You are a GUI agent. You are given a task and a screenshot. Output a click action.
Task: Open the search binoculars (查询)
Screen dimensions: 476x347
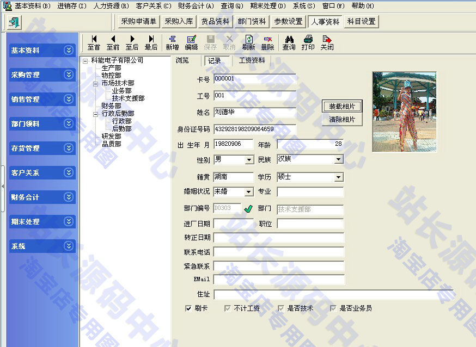pyautogui.click(x=289, y=43)
